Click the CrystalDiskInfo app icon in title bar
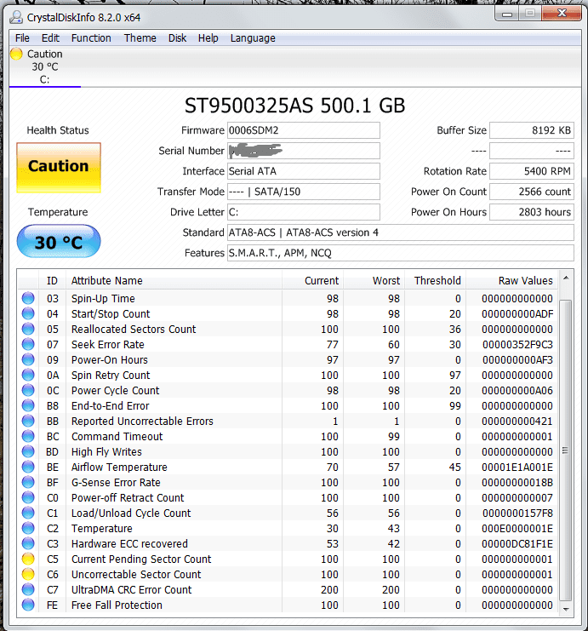This screenshot has width=588, height=631. pos(16,17)
